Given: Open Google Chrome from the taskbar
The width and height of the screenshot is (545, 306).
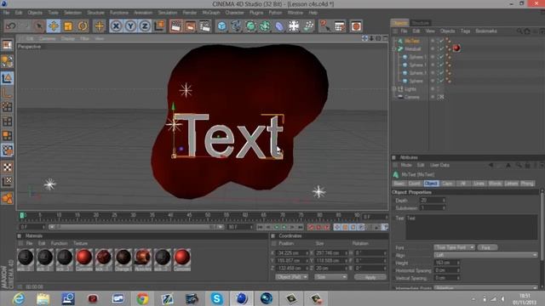Looking at the screenshot, I should pos(142,298).
